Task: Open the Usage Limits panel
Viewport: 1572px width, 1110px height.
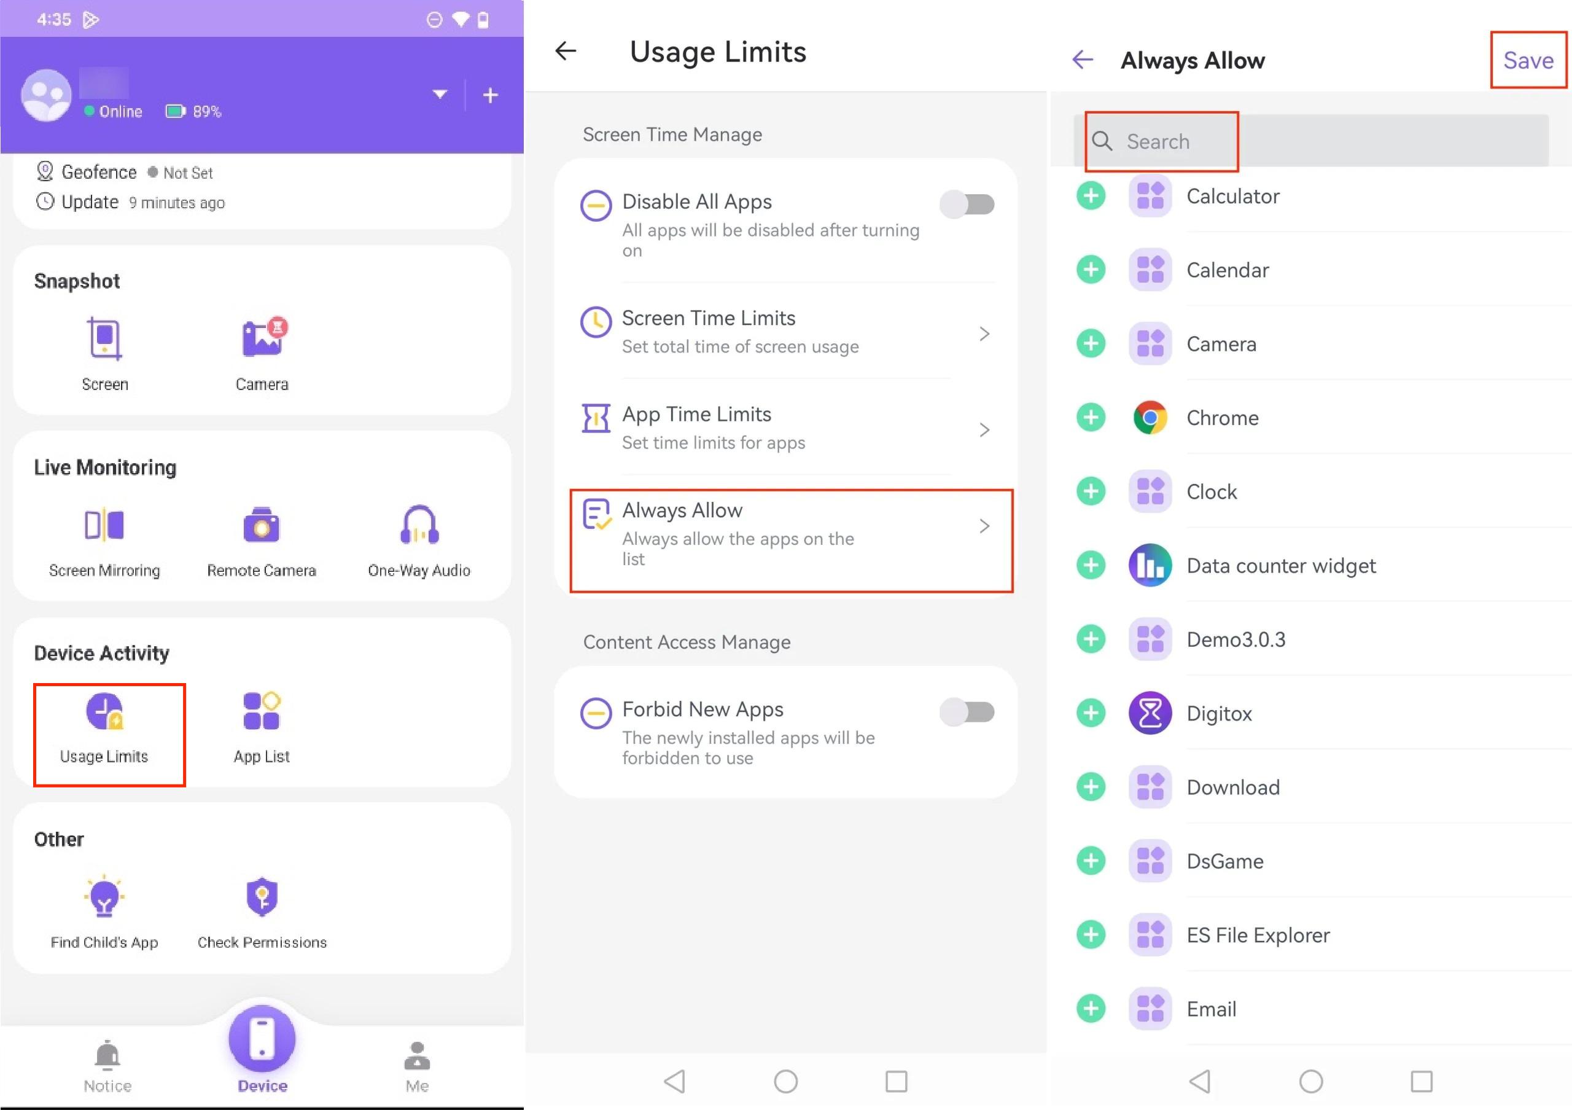Action: click(104, 725)
